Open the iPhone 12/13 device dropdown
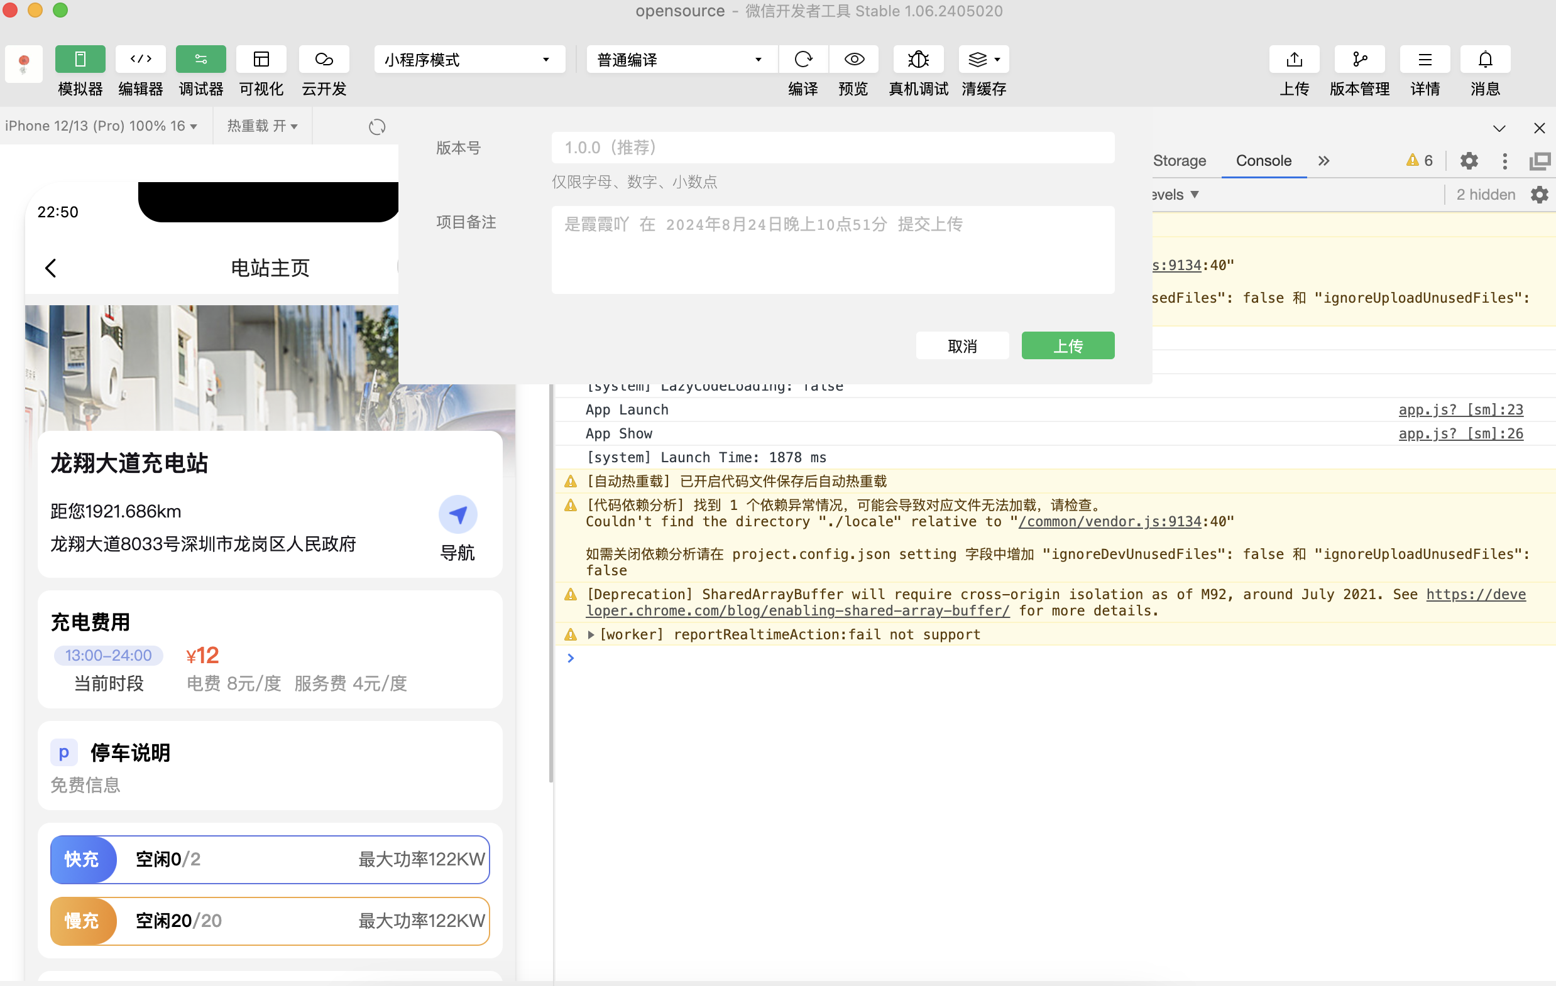 [101, 126]
